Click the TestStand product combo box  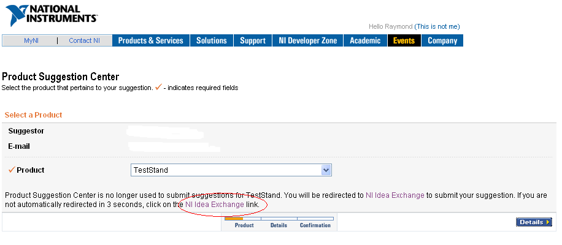[231, 170]
